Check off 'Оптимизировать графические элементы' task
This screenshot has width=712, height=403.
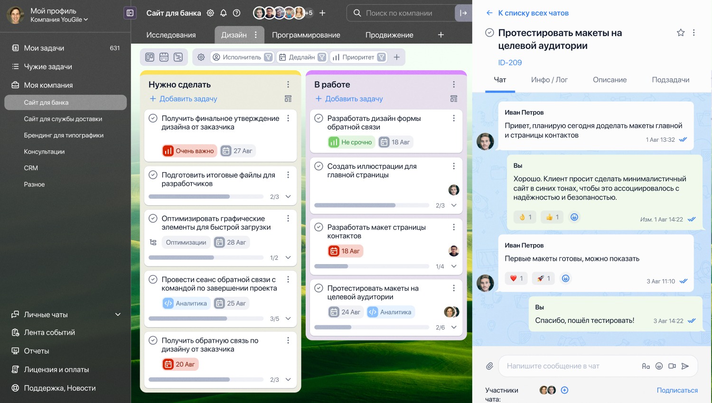153,219
